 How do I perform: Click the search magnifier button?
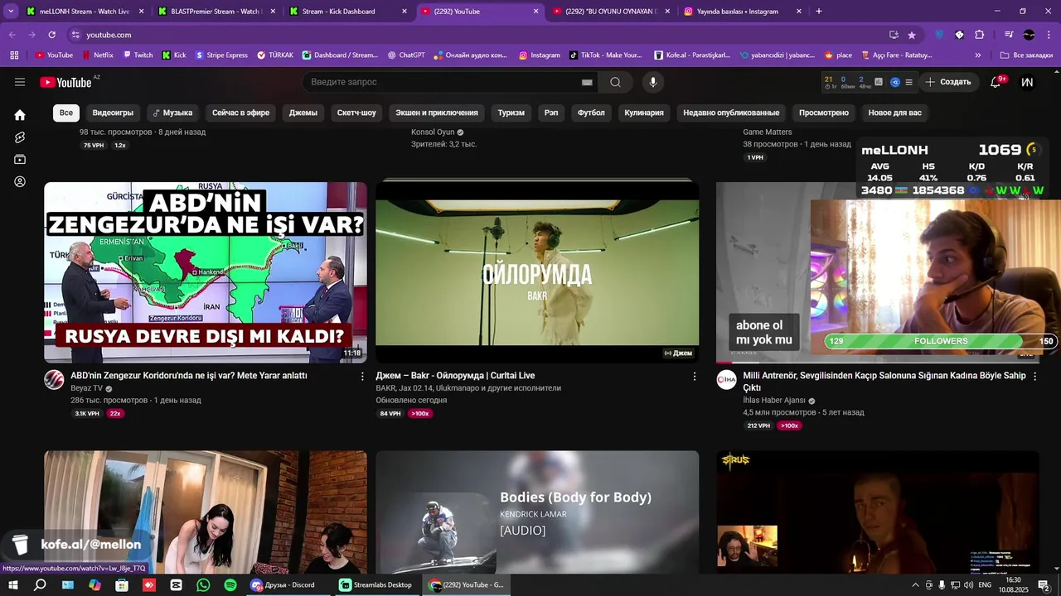coord(615,82)
